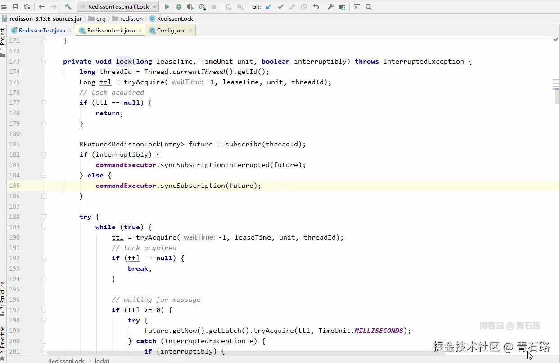The height and width of the screenshot is (363, 560).
Task: Open the Project tool window side tab
Action: 3,43
